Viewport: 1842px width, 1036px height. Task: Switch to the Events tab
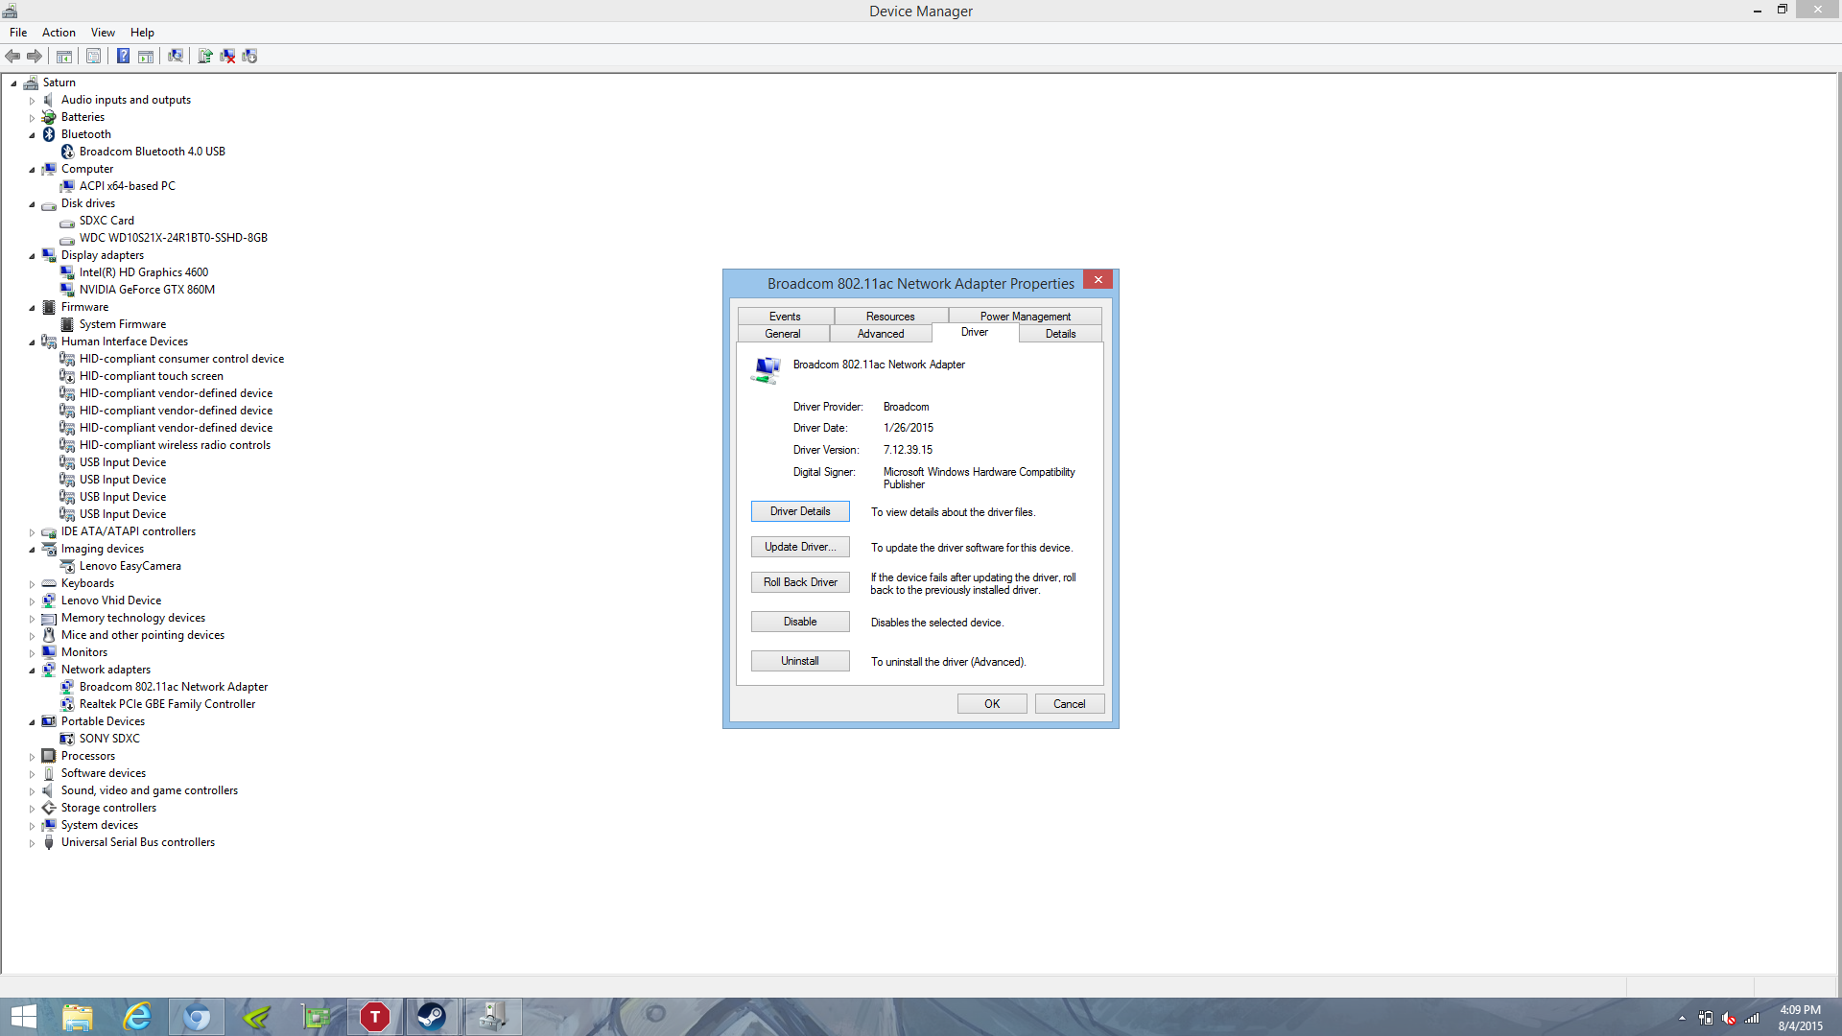(x=785, y=316)
